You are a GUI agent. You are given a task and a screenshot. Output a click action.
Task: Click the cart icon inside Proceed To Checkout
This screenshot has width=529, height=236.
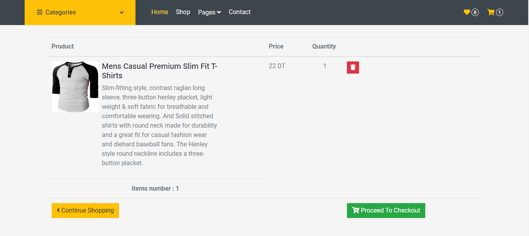tap(356, 210)
